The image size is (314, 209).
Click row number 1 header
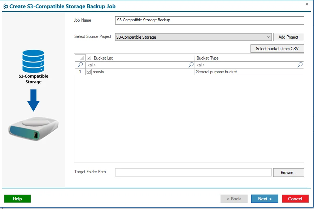pos(80,72)
